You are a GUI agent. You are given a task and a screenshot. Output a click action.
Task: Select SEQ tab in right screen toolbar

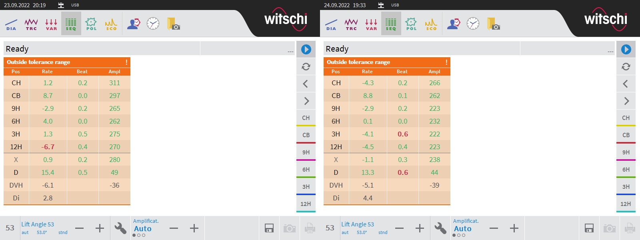[x=391, y=24]
